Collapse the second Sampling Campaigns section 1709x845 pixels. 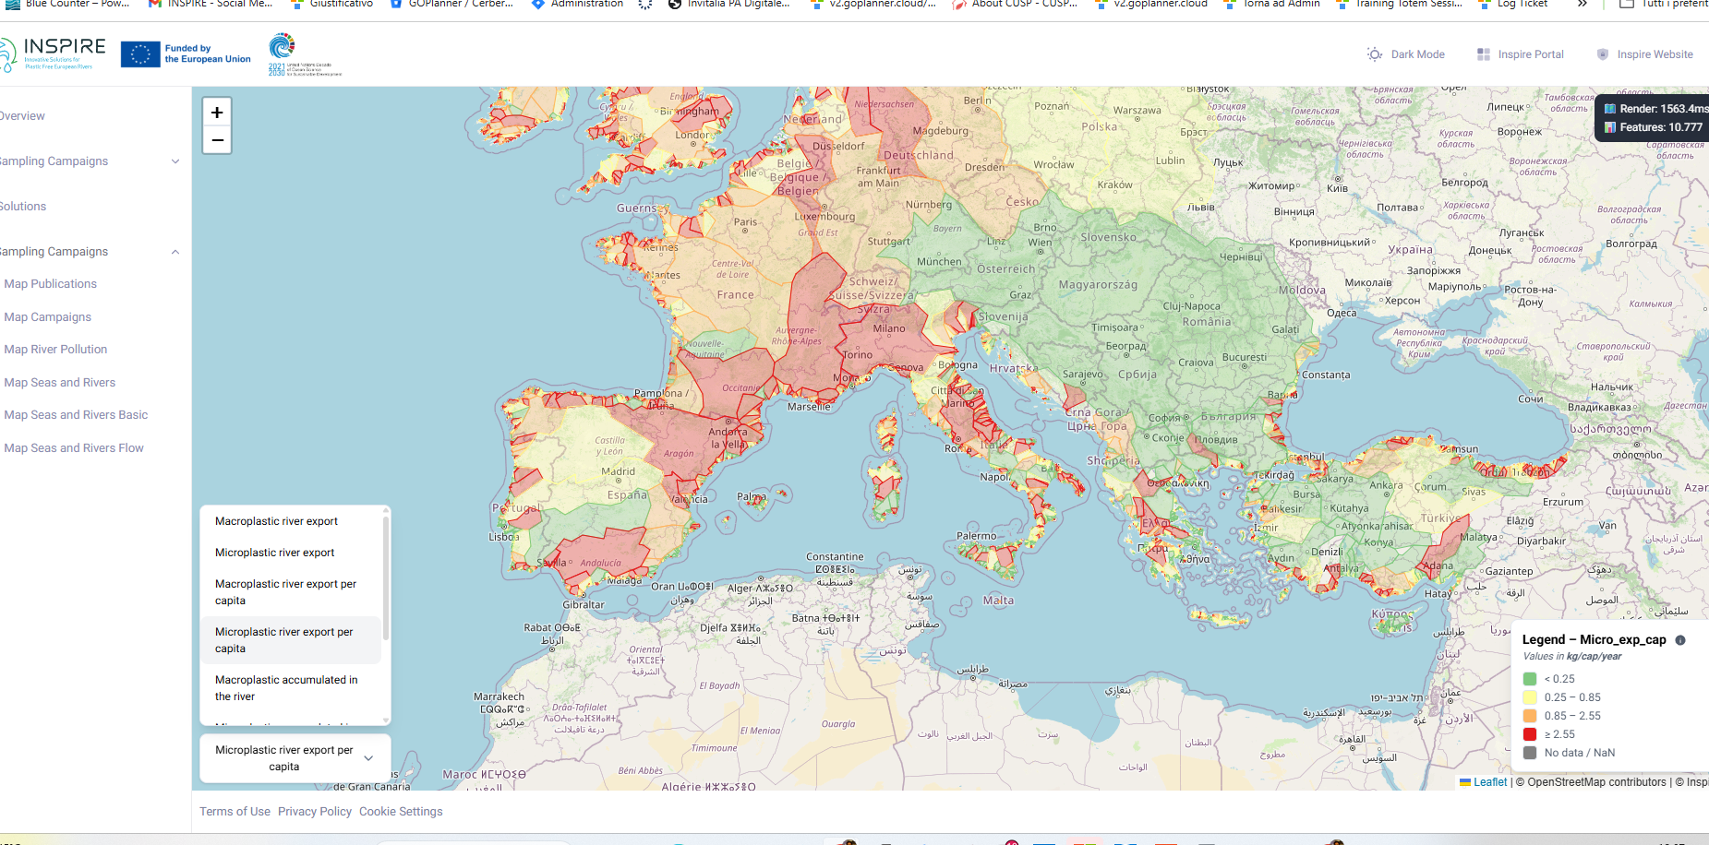pyautogui.click(x=175, y=252)
